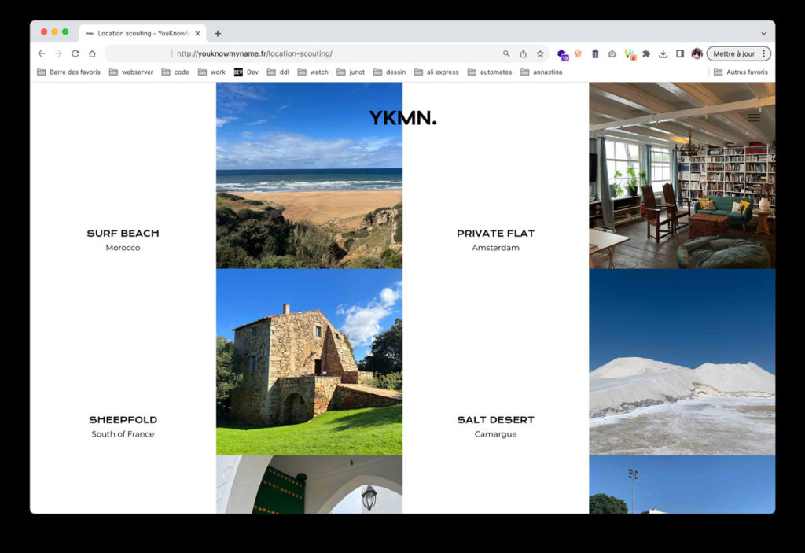
Task: Open the watch bookmarks folder
Action: [313, 72]
